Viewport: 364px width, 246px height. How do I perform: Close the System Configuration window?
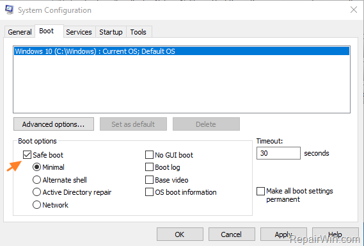click(354, 10)
